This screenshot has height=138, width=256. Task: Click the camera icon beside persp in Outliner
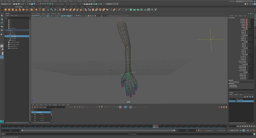point(9,20)
